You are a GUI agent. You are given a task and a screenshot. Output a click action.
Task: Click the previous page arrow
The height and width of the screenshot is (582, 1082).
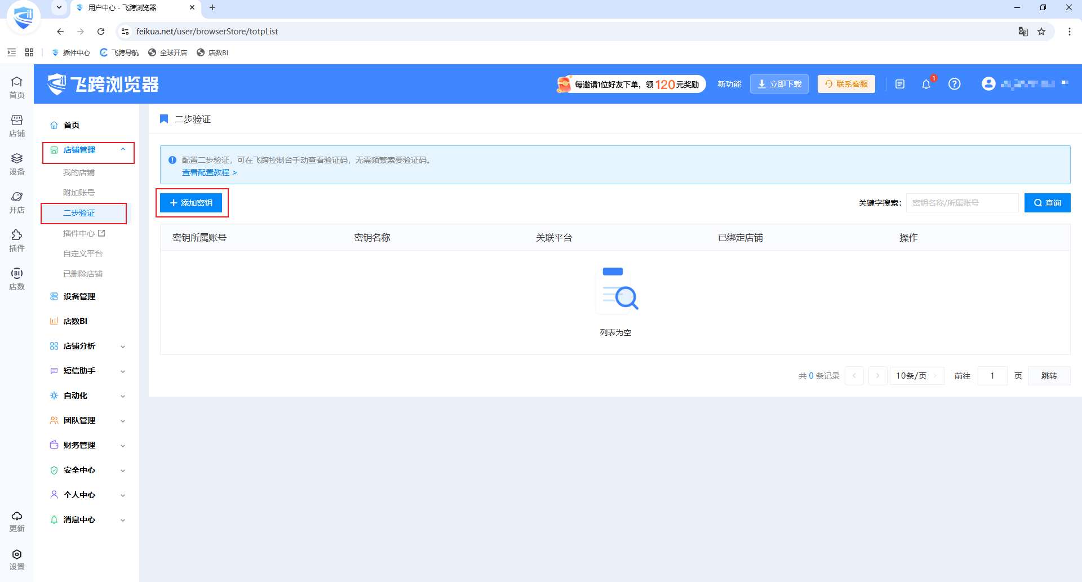(854, 376)
